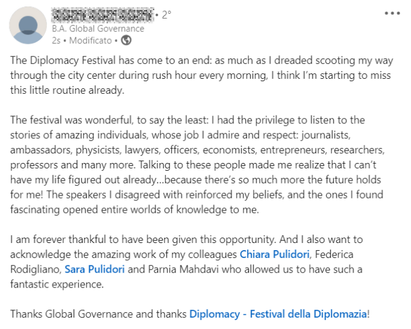Click the globe public visibility icon
Screen dimensions: 411x329
point(126,40)
